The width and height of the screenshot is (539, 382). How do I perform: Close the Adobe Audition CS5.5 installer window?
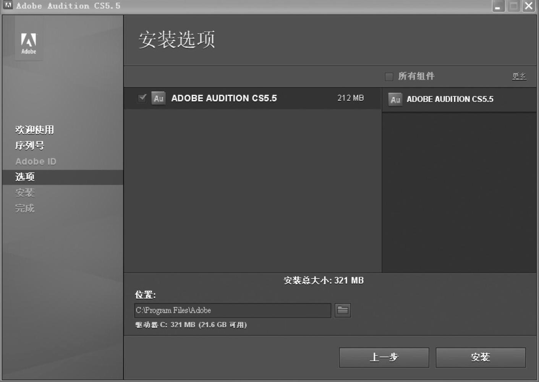coord(529,6)
